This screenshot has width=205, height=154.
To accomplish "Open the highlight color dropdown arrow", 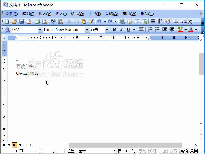I will [x=185, y=30].
